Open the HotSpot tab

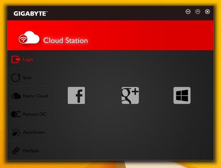click(x=29, y=151)
